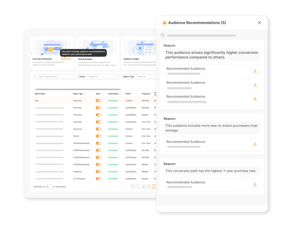Toggle State switch for the Audience report row
The width and height of the screenshot is (295, 226).
(x=98, y=172)
